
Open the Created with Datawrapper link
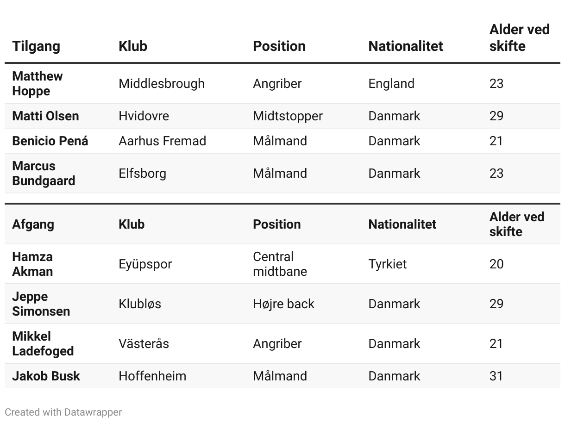click(x=63, y=412)
